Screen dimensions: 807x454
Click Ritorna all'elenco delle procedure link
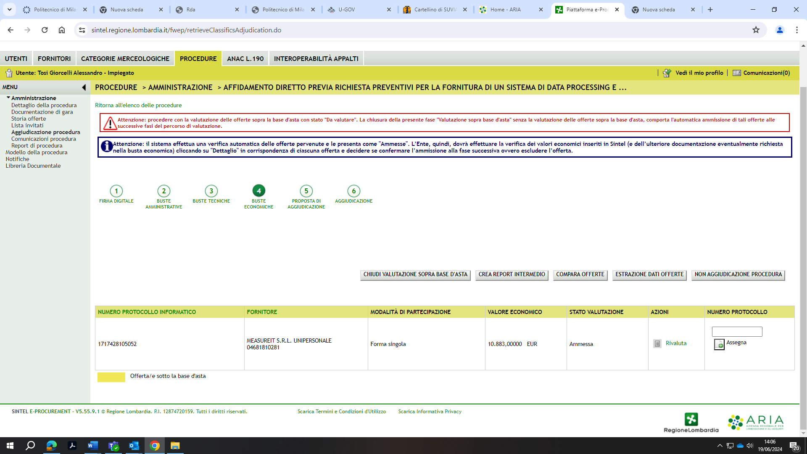coord(138,105)
